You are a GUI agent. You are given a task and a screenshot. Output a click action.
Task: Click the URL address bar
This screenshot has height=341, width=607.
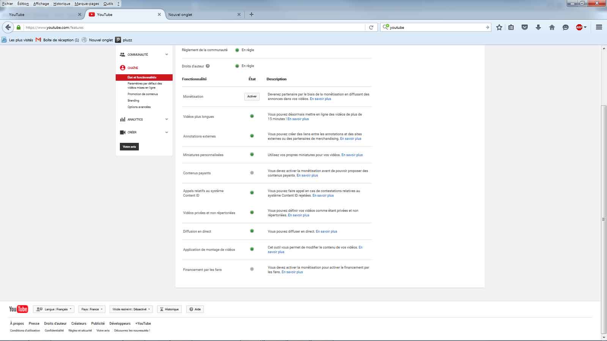click(193, 27)
